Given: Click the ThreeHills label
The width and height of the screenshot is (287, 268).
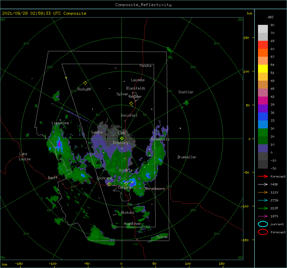Looking at the screenshot, I should (x=160, y=139).
